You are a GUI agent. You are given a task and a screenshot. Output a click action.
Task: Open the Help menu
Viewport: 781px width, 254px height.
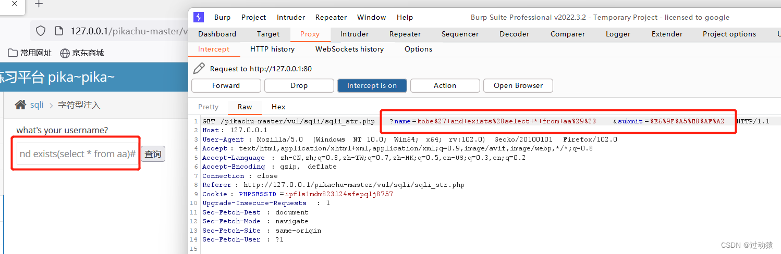pyautogui.click(x=405, y=17)
